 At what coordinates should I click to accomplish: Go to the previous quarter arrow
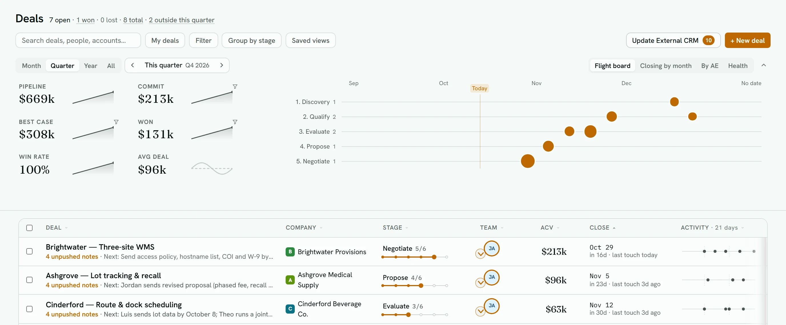coord(133,65)
